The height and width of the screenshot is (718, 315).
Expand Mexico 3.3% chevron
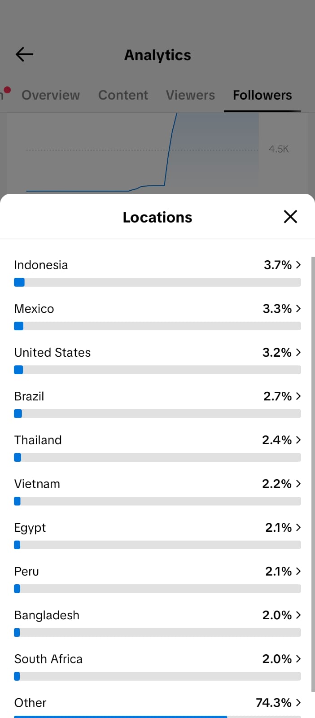(x=298, y=309)
